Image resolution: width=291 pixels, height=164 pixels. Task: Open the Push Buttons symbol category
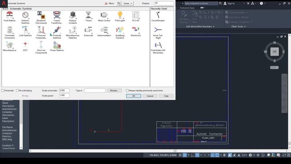[10, 16]
